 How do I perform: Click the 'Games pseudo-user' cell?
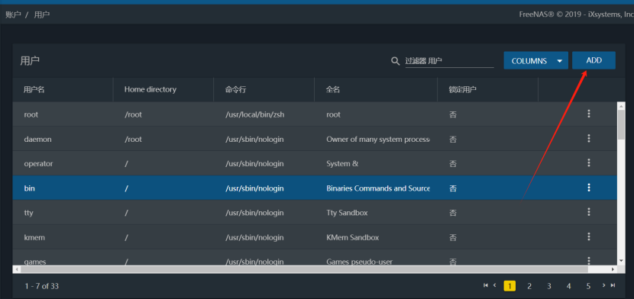(360, 262)
